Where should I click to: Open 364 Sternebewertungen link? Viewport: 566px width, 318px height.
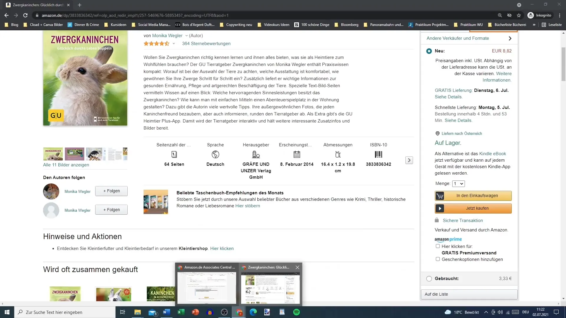206,44
